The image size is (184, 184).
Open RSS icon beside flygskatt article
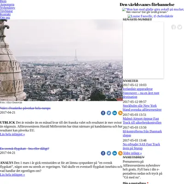(121, 153)
